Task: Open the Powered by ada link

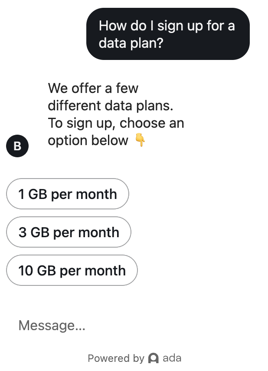Action: (x=134, y=358)
